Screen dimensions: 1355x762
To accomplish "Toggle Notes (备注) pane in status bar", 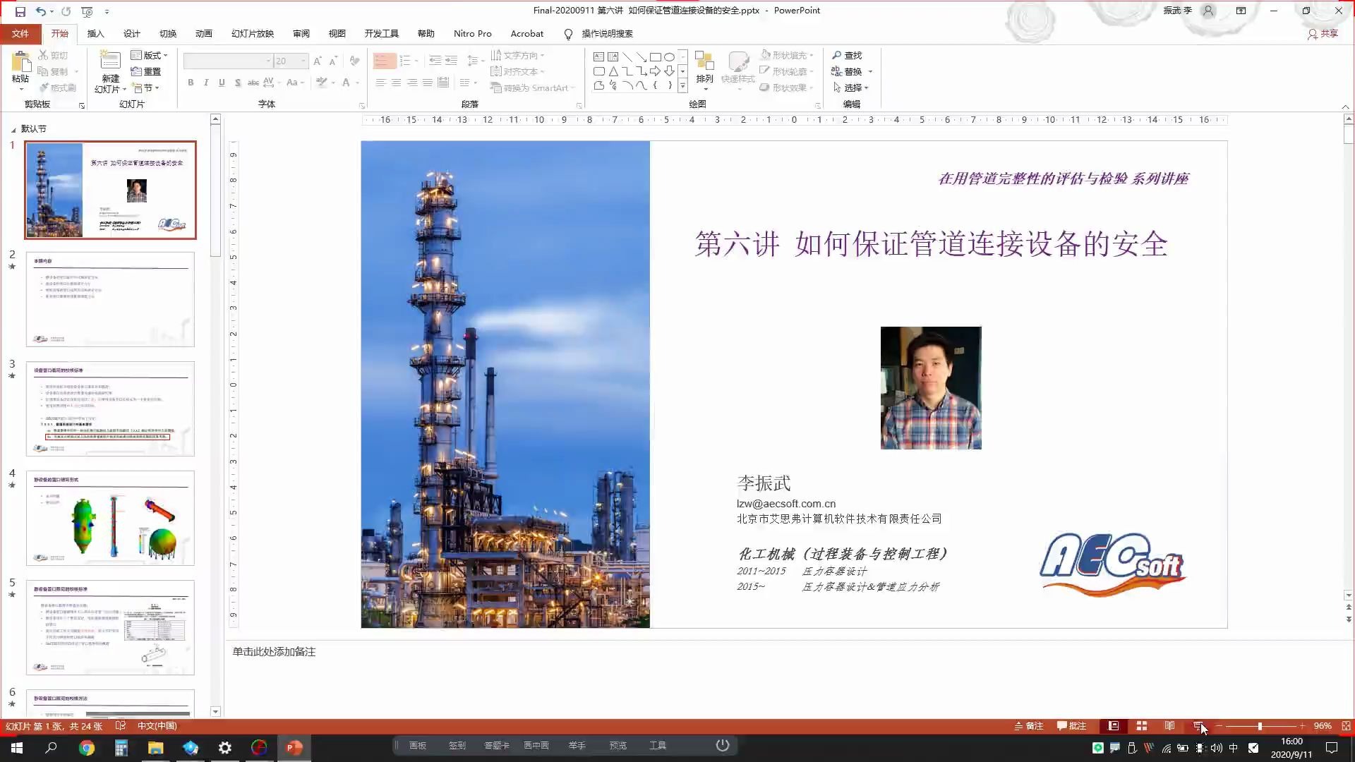I will pos(1029,726).
